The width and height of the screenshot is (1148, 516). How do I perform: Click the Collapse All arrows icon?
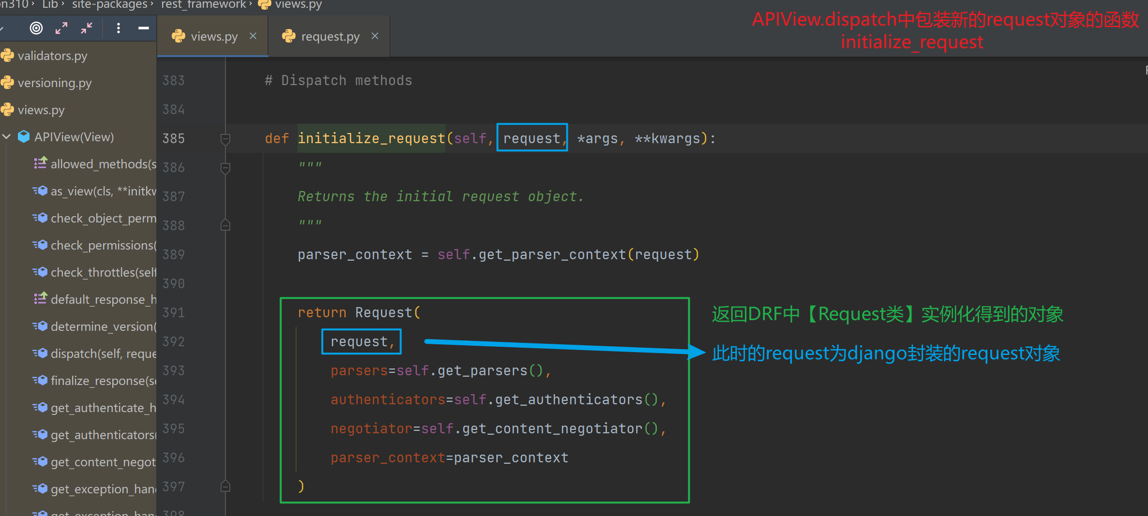[87, 29]
